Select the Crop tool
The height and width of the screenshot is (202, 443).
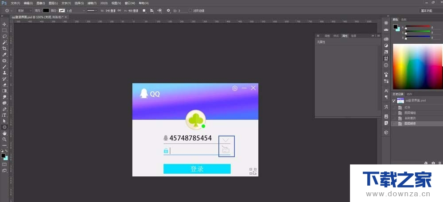point(4,49)
